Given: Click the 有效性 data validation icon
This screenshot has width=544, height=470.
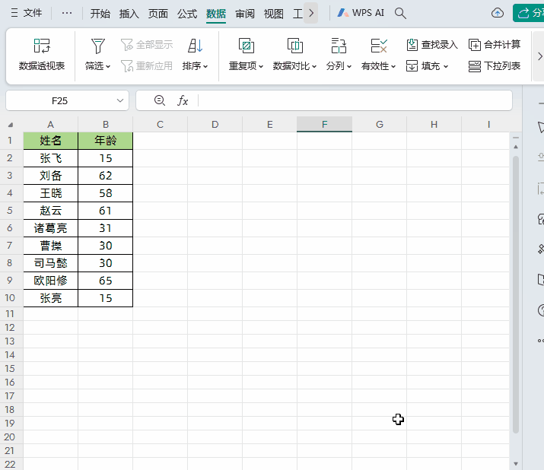Looking at the screenshot, I should [x=379, y=46].
